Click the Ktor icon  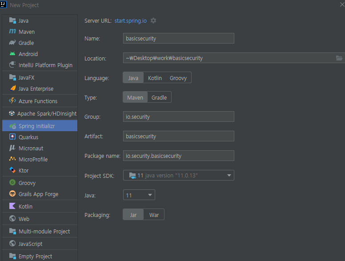click(12, 170)
